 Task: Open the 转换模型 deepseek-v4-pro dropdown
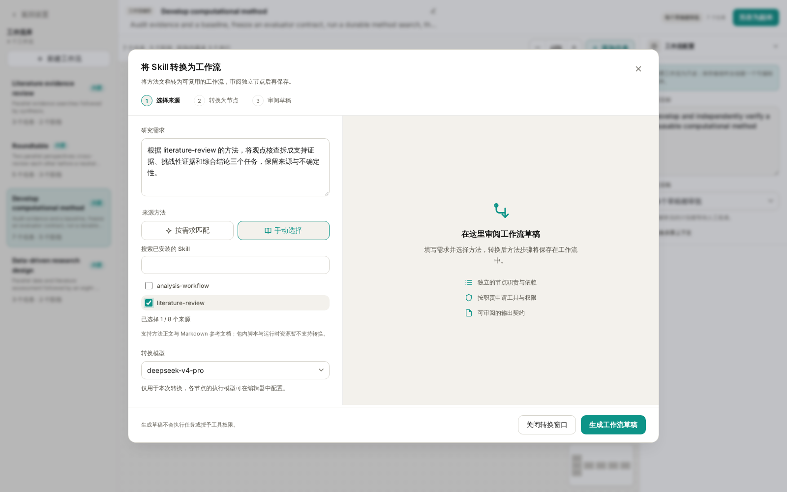coord(235,370)
